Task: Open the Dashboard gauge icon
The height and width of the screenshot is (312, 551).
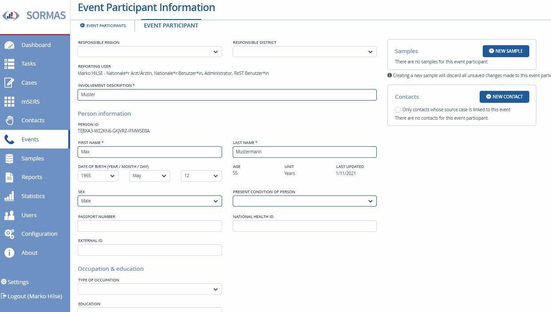Action: pos(9,45)
